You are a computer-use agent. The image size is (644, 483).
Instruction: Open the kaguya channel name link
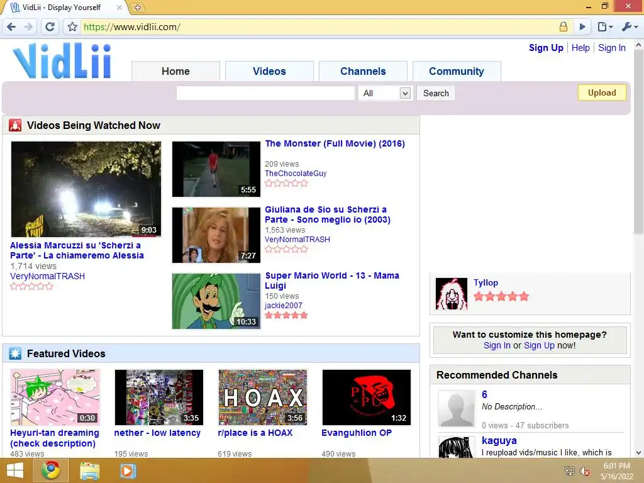coord(499,441)
